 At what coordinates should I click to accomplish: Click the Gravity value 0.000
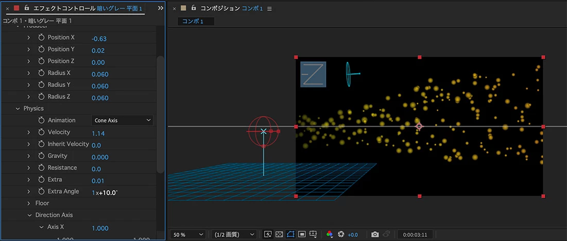point(100,157)
